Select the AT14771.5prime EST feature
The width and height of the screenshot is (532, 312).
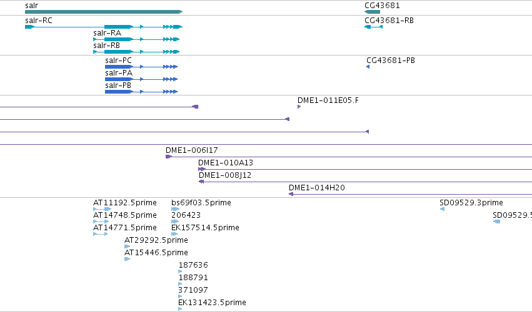pyautogui.click(x=101, y=234)
